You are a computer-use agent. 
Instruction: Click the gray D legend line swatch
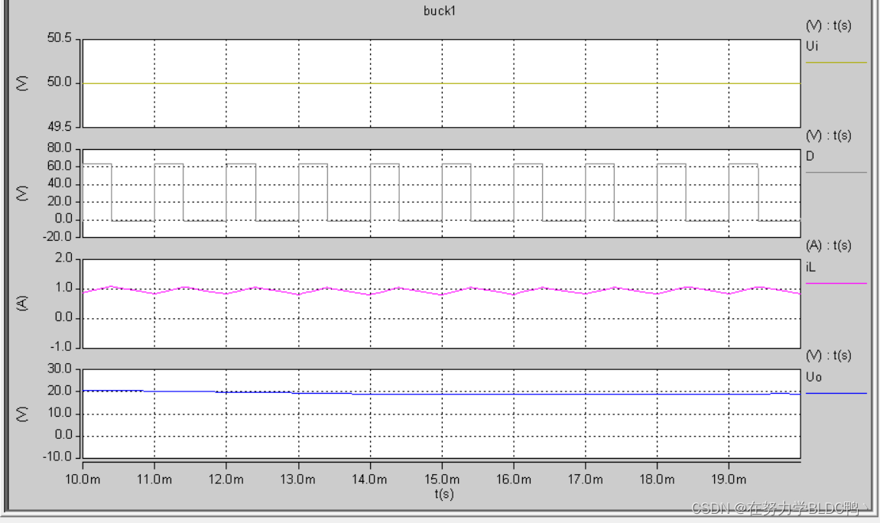point(836,172)
